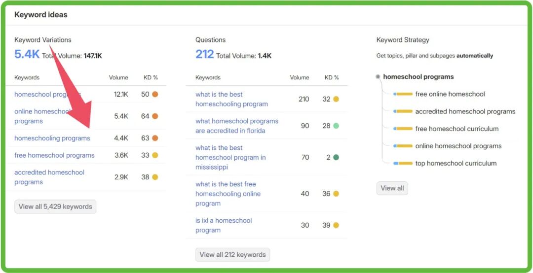The image size is (533, 273).
Task: Click the bar icon beside 'top homeschool curriculum'
Action: (x=403, y=163)
